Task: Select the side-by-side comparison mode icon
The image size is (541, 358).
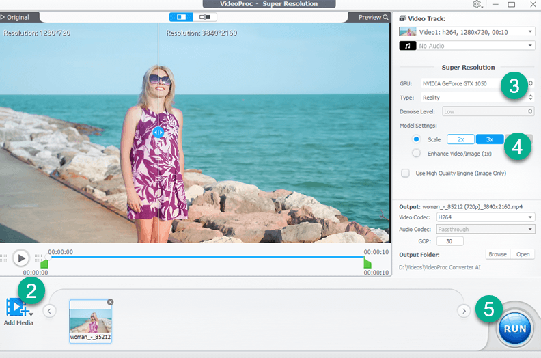Action: pyautogui.click(x=205, y=17)
